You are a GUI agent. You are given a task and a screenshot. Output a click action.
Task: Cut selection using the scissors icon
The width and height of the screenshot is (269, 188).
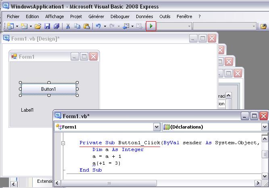pos(68,26)
